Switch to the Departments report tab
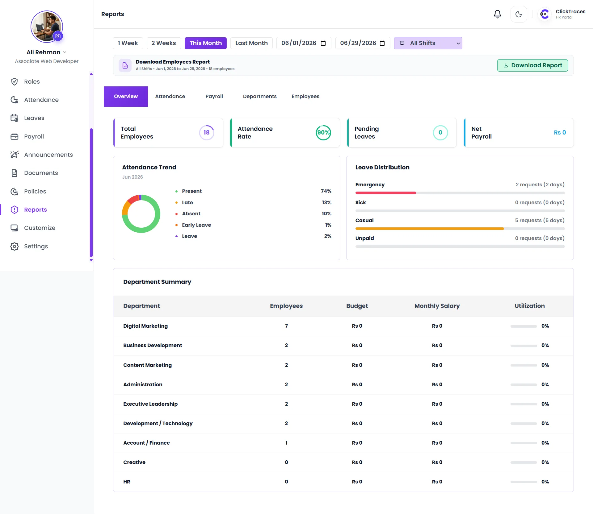 (x=260, y=97)
